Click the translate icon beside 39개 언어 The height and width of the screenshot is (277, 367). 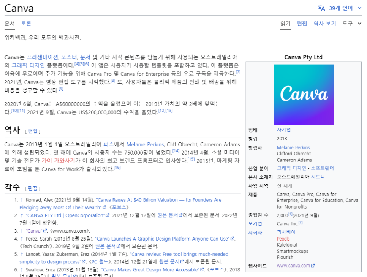pos(321,8)
